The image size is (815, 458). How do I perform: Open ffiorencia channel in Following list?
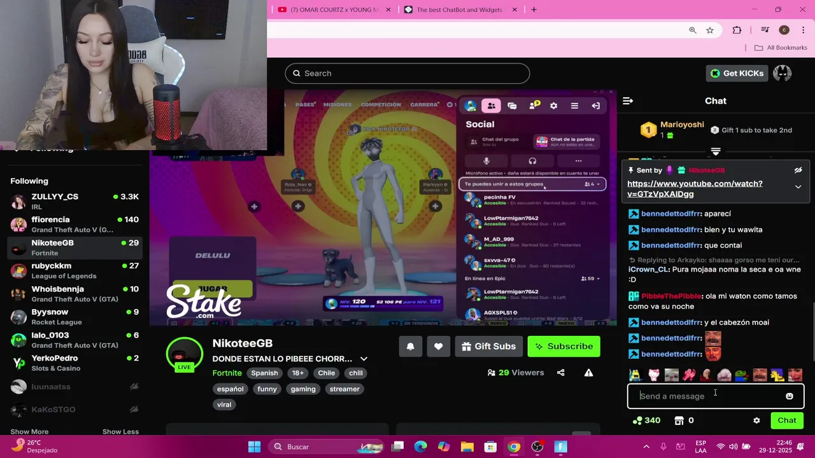(76, 225)
